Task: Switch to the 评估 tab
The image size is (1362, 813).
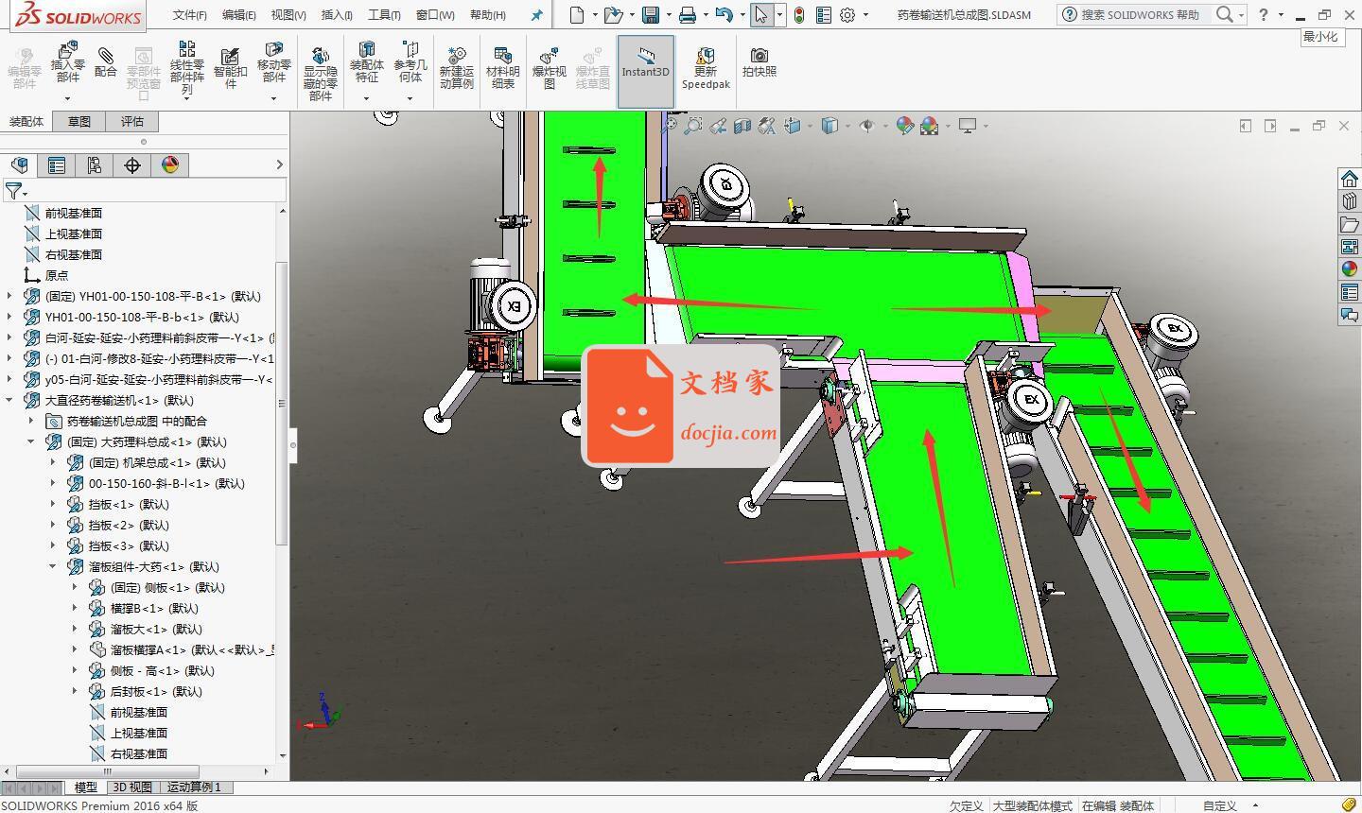Action: point(132,121)
